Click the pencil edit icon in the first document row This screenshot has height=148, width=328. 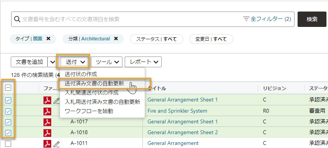[x=57, y=101]
